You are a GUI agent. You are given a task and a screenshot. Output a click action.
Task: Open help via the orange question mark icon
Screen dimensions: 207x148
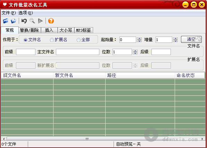click(51, 21)
